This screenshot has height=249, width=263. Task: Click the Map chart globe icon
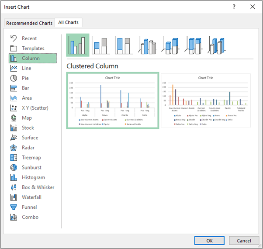(x=14, y=118)
